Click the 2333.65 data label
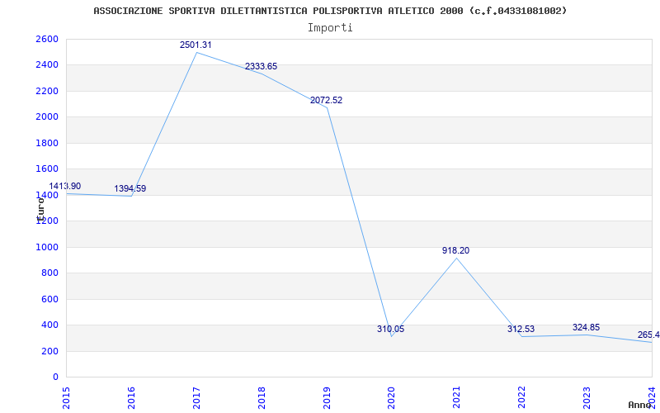The width and height of the screenshot is (660, 413). point(261,67)
